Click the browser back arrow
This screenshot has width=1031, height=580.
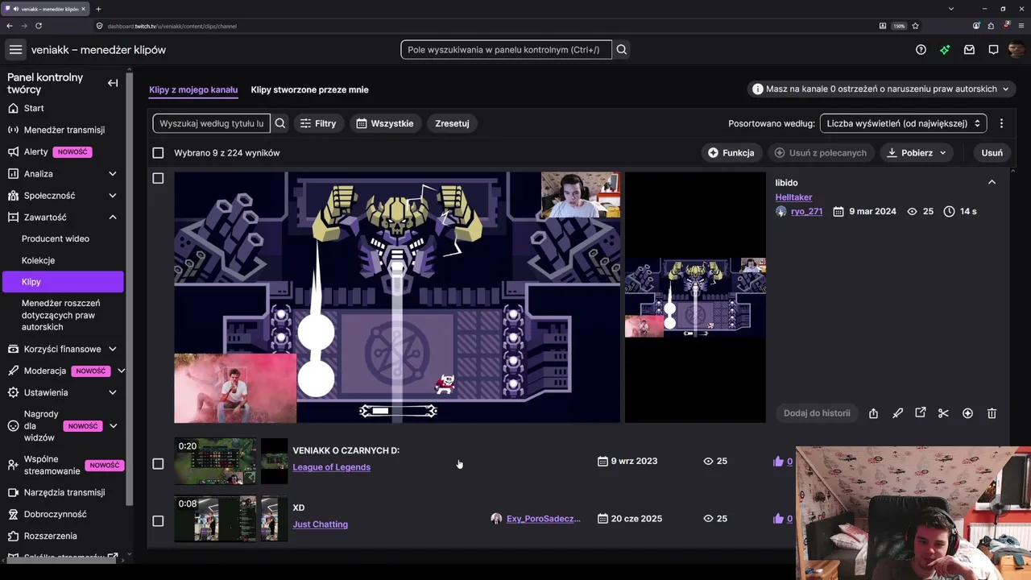(10, 26)
